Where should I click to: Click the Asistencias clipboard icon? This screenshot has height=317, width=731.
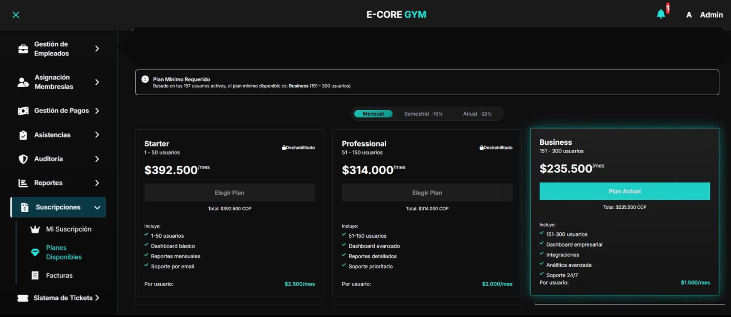point(23,135)
